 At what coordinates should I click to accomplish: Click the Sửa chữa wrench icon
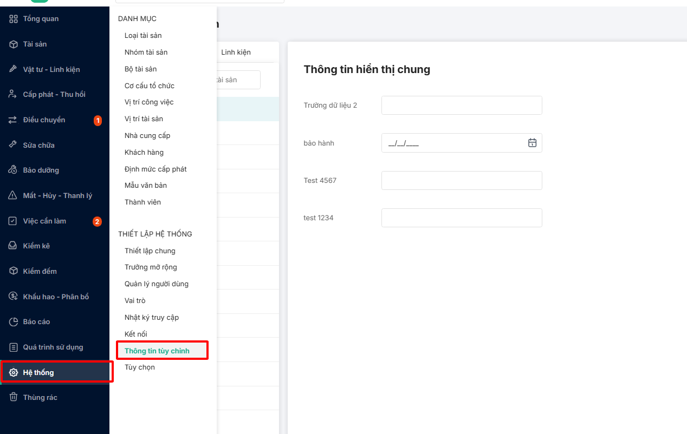14,145
